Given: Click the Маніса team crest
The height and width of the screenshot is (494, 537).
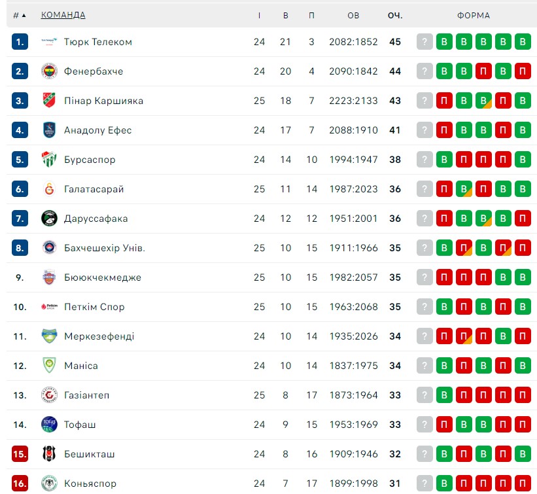Looking at the screenshot, I should pyautogui.click(x=49, y=366).
